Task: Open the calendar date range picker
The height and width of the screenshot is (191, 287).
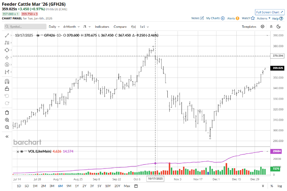Action: (x=136, y=186)
